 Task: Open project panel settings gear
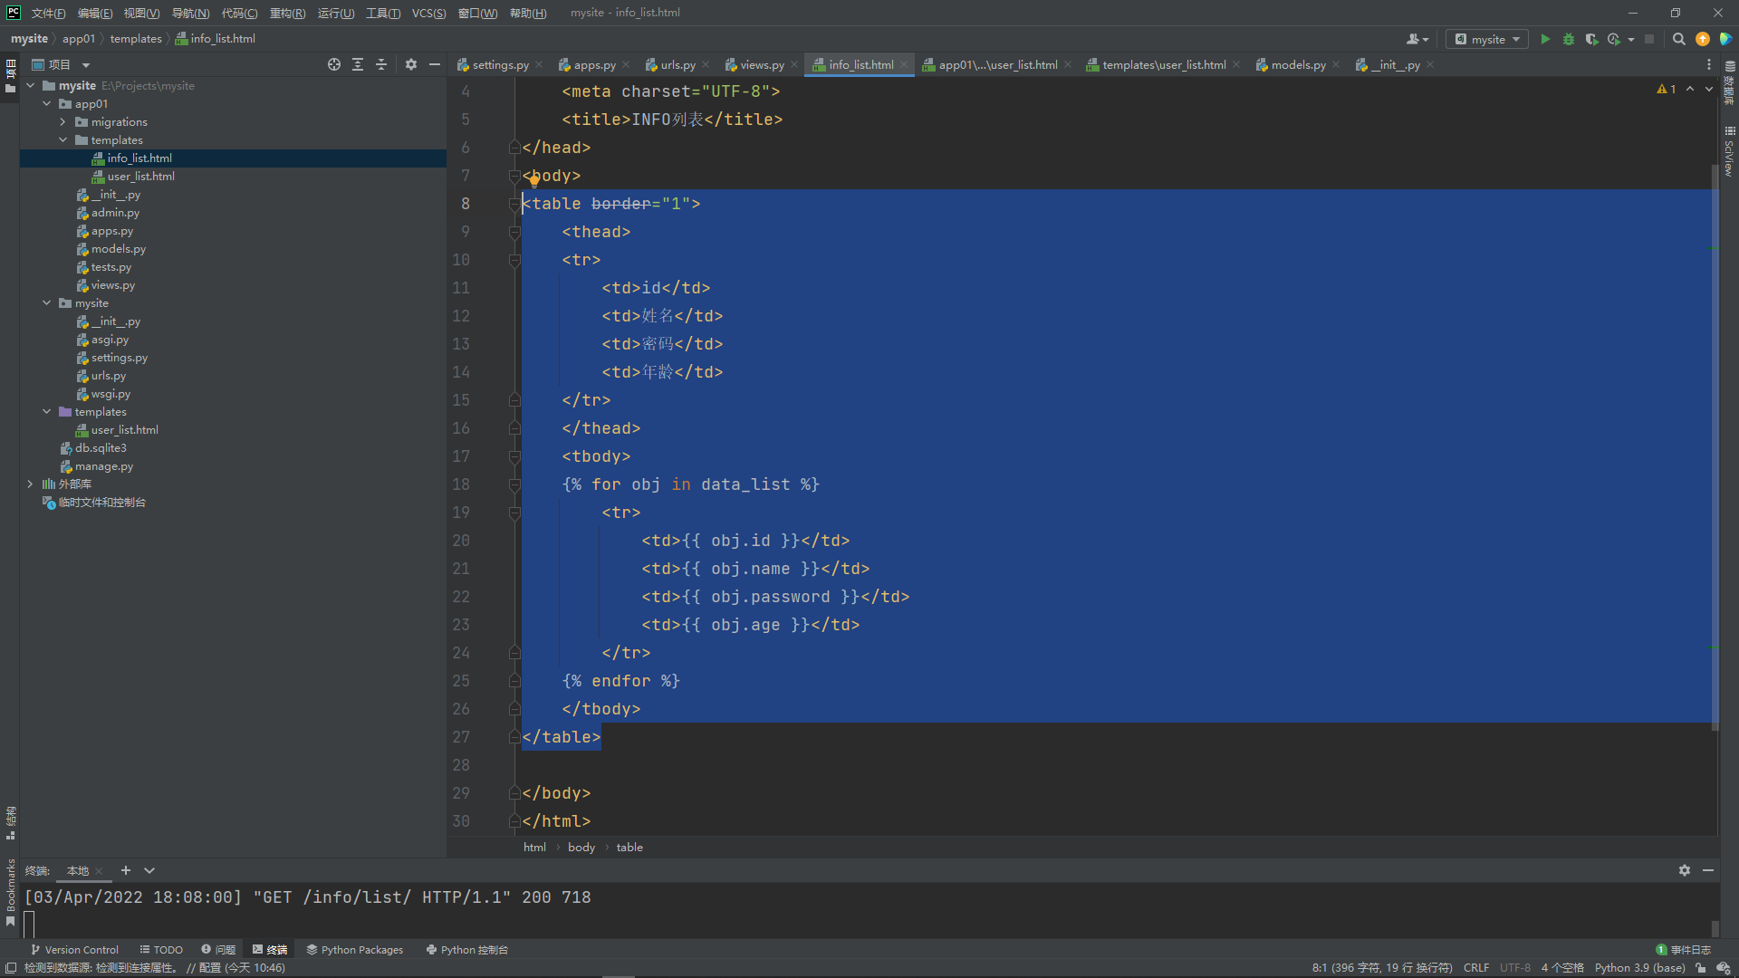411,64
